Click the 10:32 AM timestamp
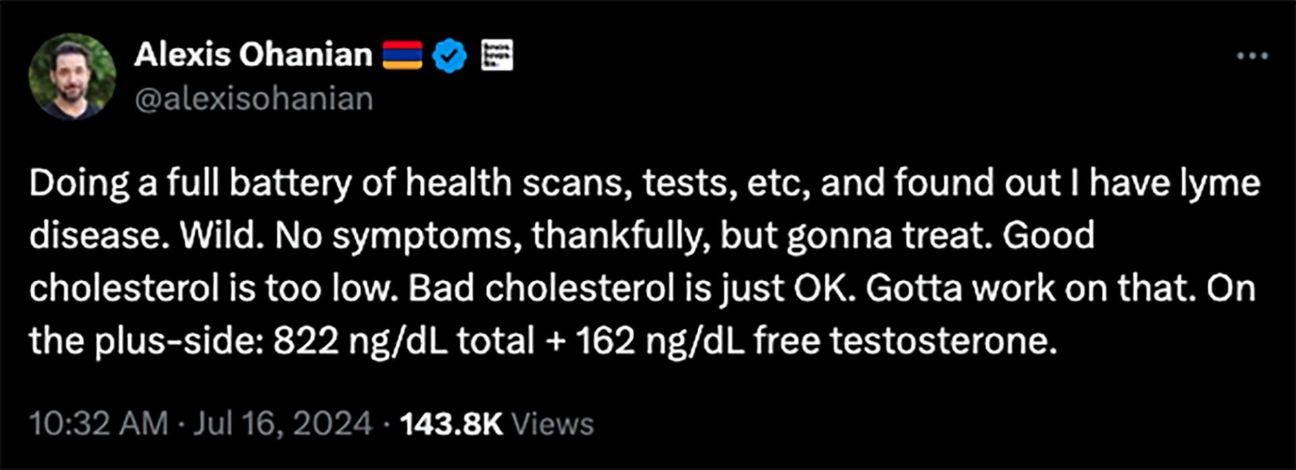 [99, 423]
